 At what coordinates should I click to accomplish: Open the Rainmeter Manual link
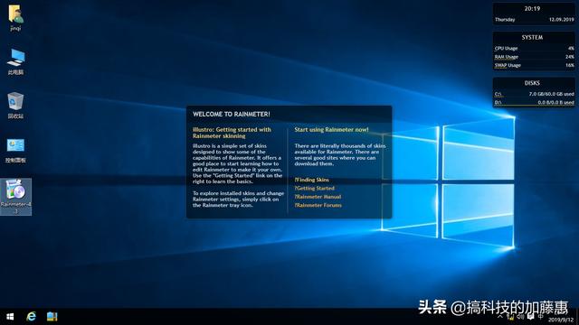(x=318, y=197)
